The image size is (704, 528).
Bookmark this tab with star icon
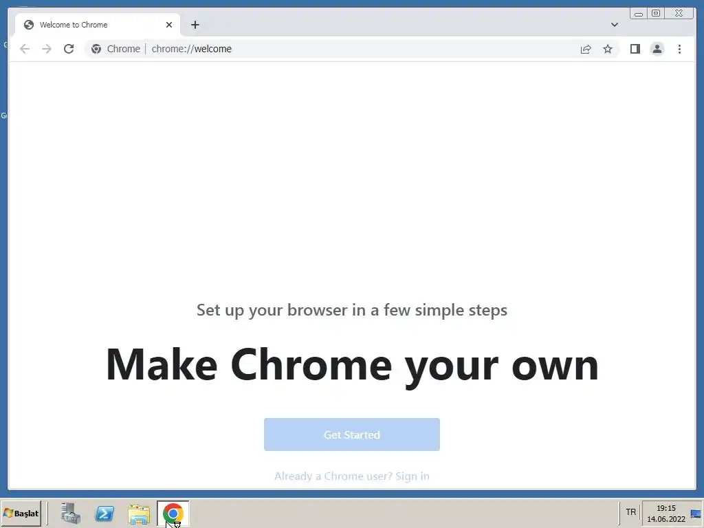(608, 49)
